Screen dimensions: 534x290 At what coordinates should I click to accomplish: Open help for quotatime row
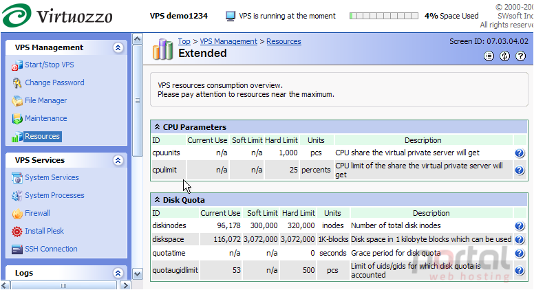click(520, 254)
